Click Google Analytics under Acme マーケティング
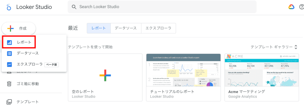Image resolution: width=304 pixels, height=110 pixels. pyautogui.click(x=243, y=96)
